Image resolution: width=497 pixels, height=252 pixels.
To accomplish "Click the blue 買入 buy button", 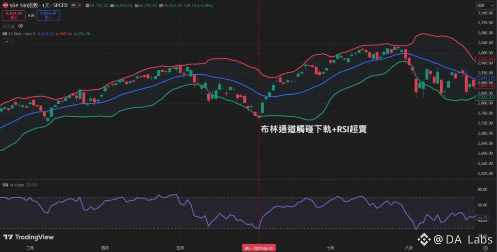I will click(48, 16).
